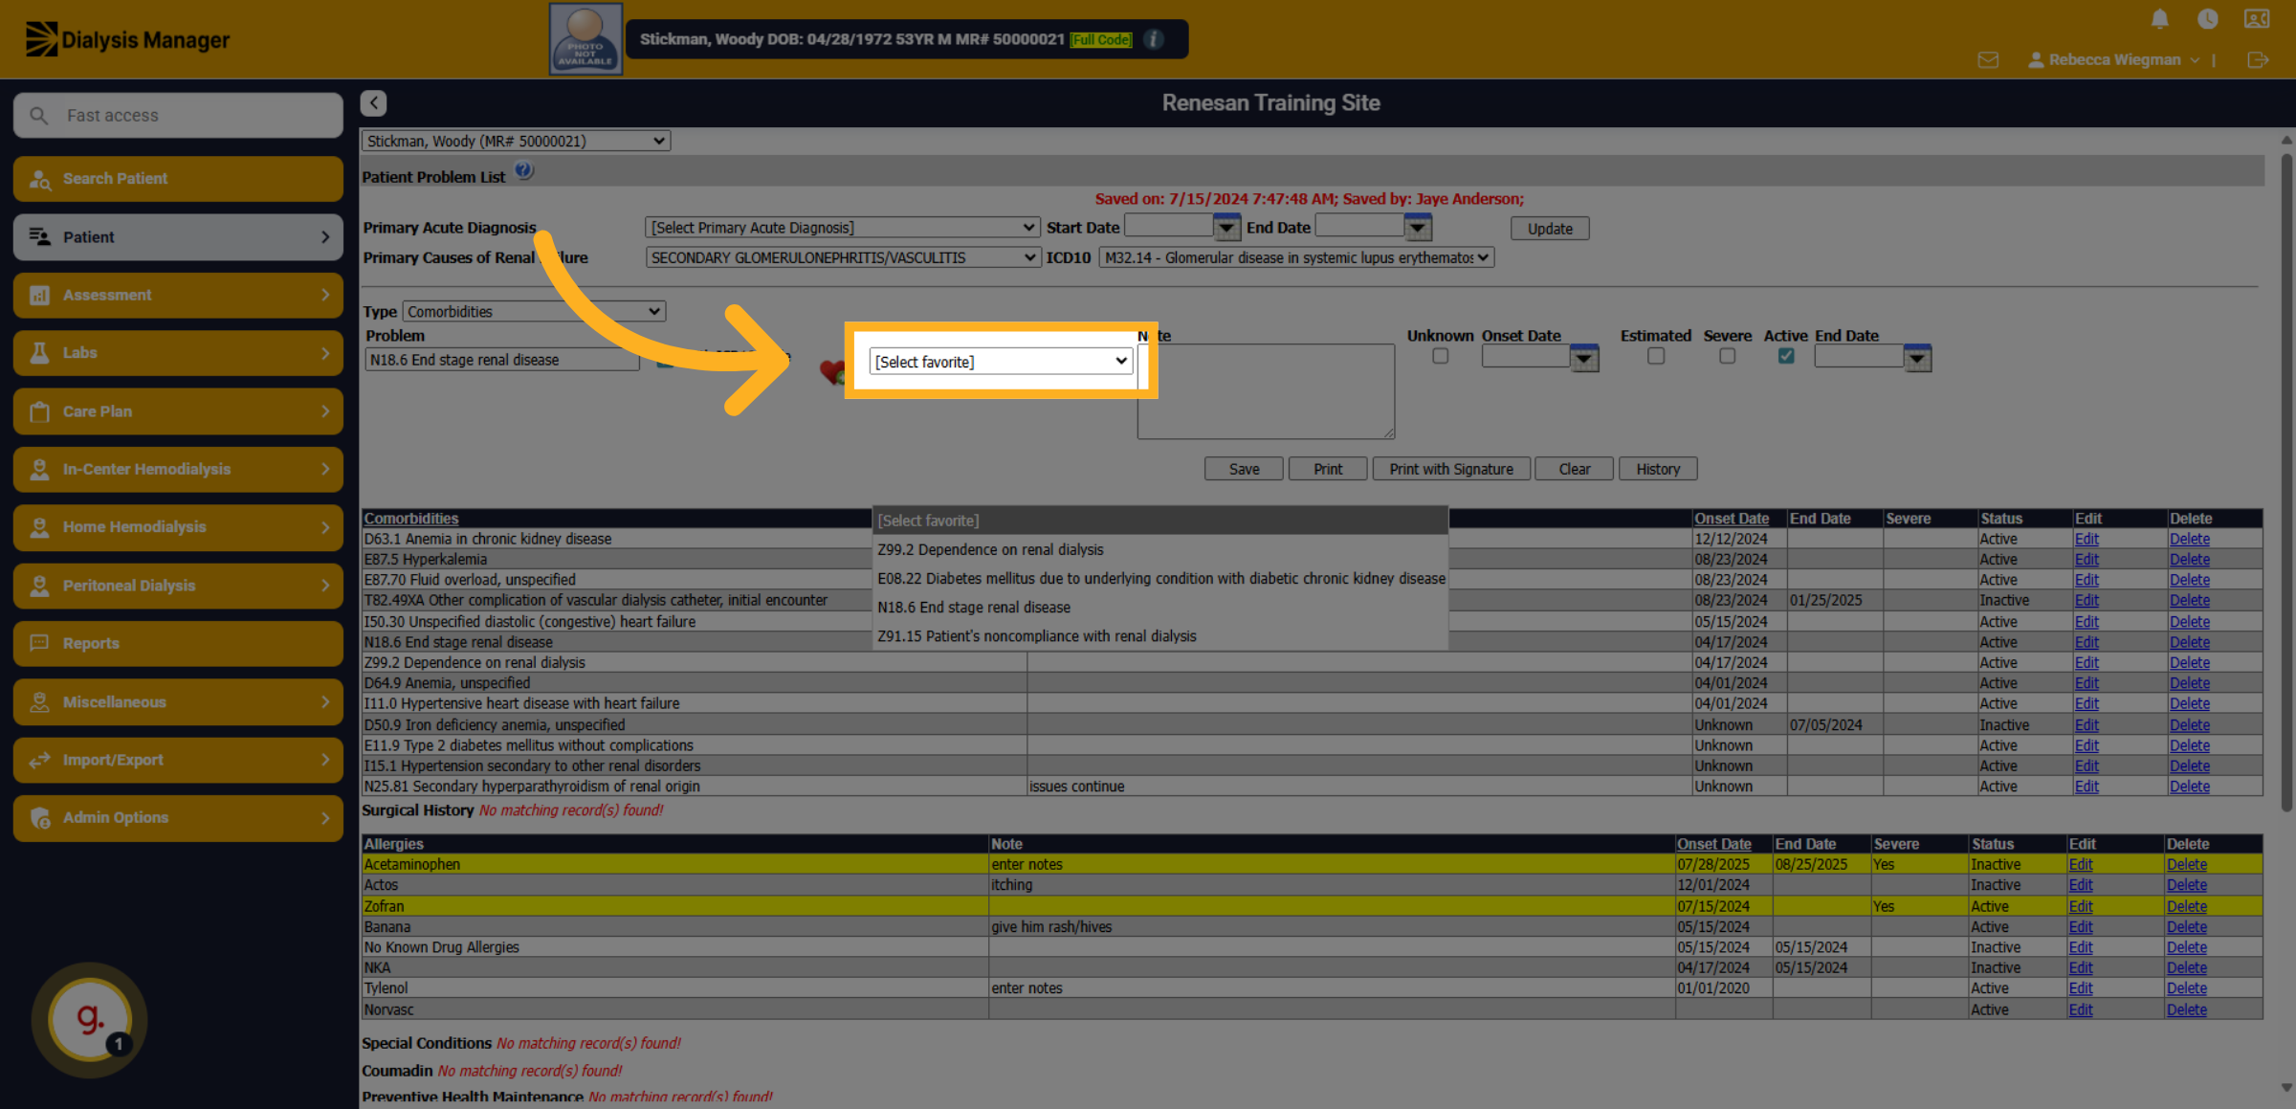Expand the Assessment sidebar menu
The width and height of the screenshot is (2296, 1109).
[178, 296]
